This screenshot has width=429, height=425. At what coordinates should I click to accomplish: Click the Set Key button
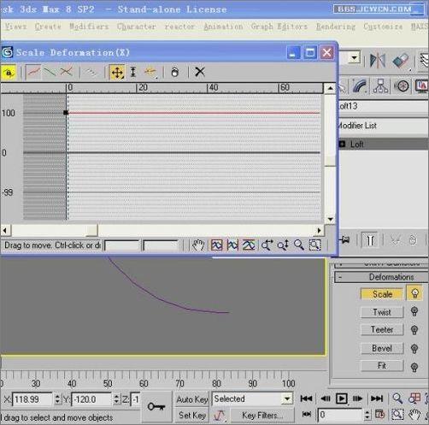pos(192,415)
